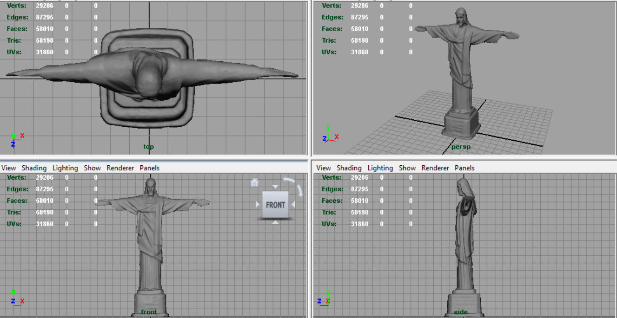Open Renderer menu in side viewport panel
617x318 pixels.
tap(435, 168)
